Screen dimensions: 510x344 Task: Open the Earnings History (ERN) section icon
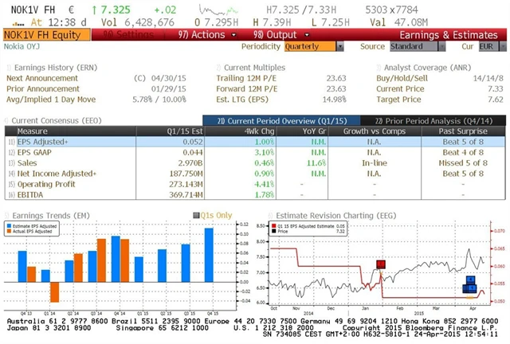[x=8, y=69]
